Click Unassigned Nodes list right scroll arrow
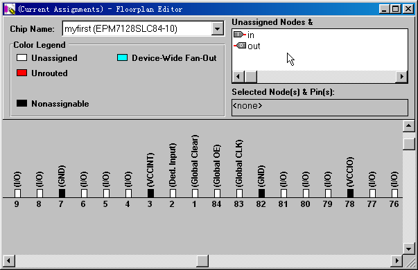Image resolution: width=418 pixels, height=270 pixels. [x=401, y=77]
